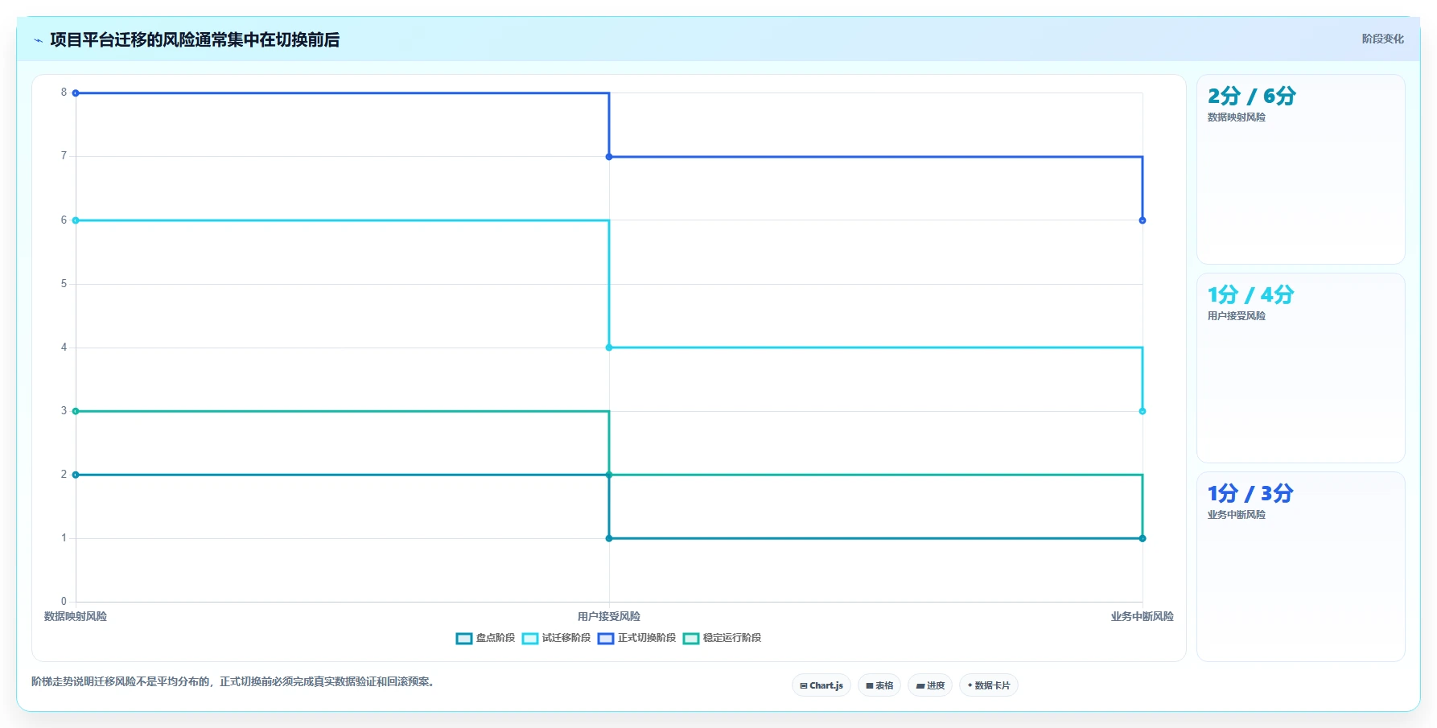Screen dimensions: 1437x728
Task: Click the 正式切换阶段 legend color box
Action: coord(606,639)
